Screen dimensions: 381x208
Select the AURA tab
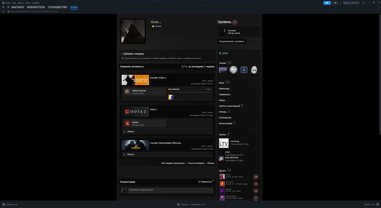click(x=74, y=7)
